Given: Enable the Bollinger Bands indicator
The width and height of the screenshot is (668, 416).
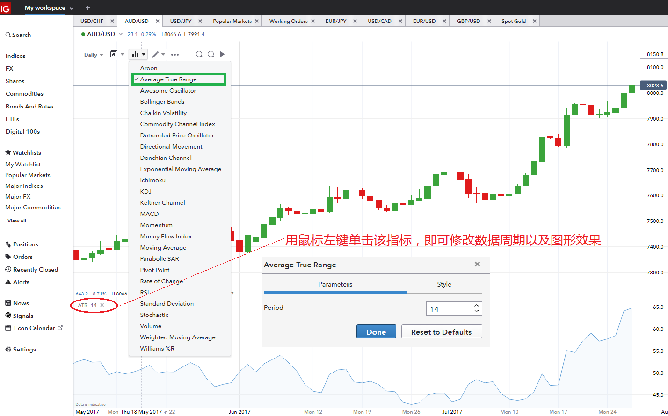Looking at the screenshot, I should (x=162, y=102).
